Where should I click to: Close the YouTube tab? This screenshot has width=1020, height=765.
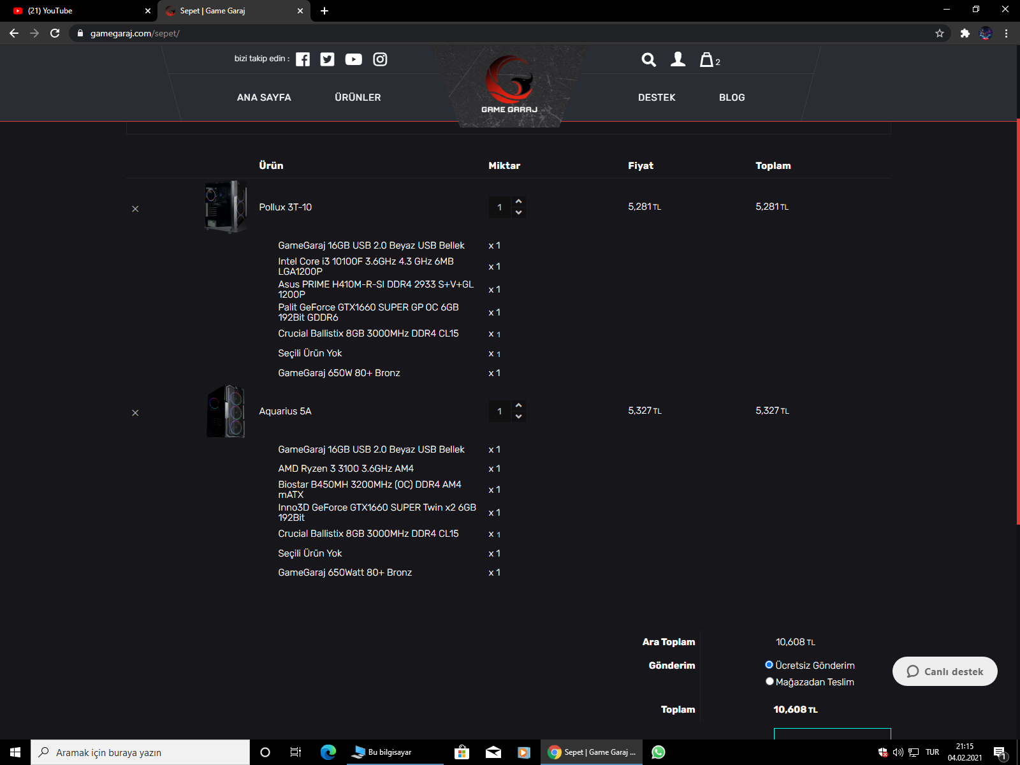[x=148, y=11]
